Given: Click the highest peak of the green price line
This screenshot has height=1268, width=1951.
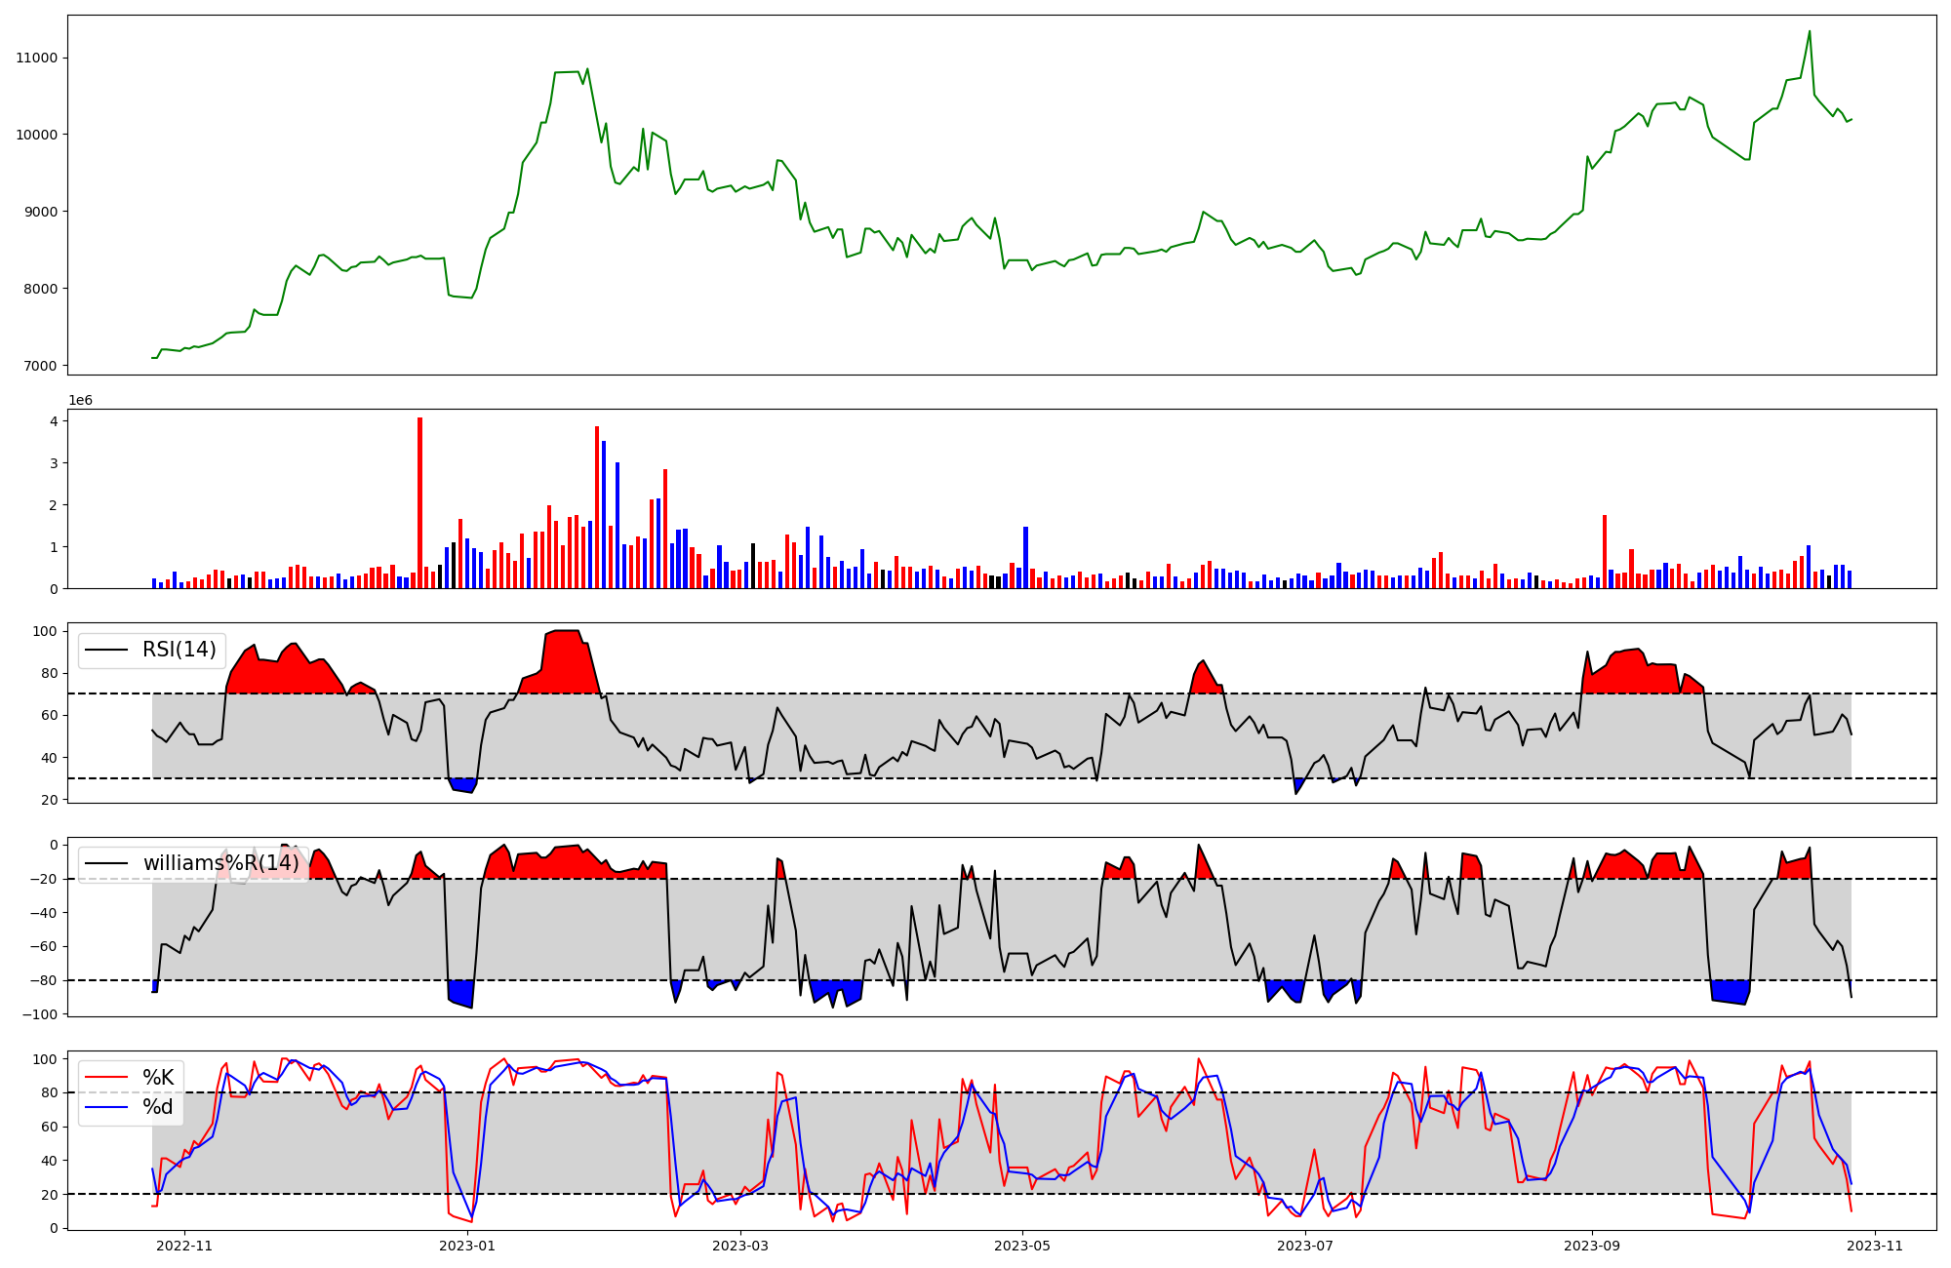Looking at the screenshot, I should (1810, 31).
